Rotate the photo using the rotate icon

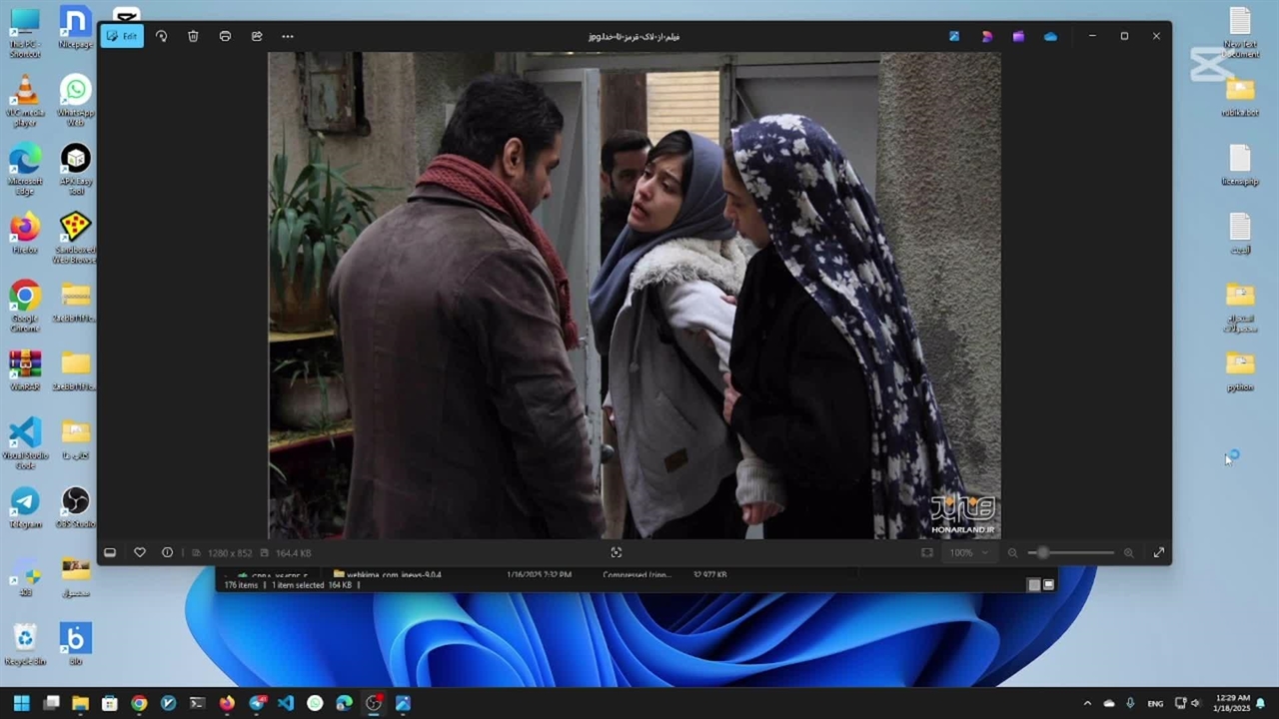pyautogui.click(x=161, y=36)
